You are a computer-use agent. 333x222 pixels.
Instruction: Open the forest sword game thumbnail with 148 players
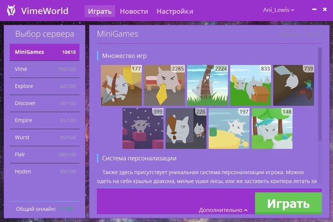(272, 128)
